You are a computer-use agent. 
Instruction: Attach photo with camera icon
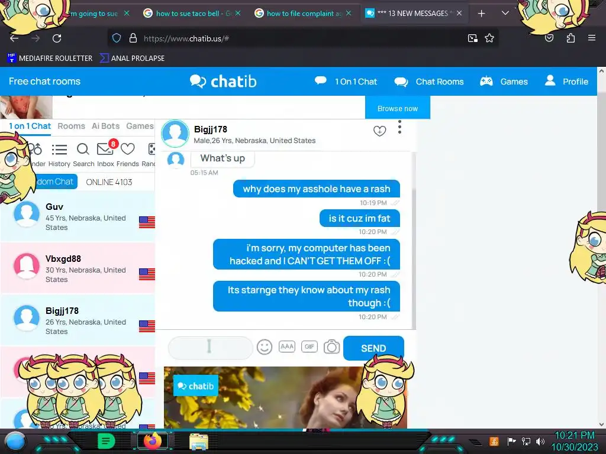[331, 346]
